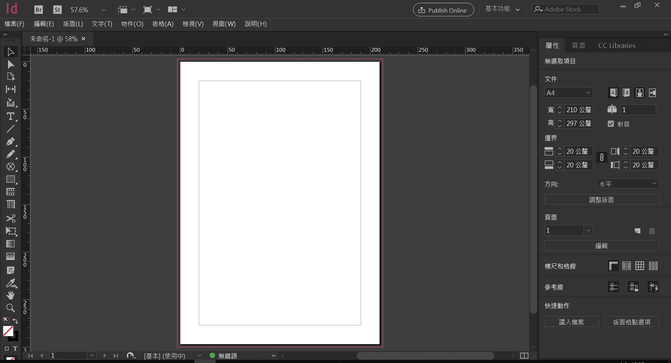Select the Note tool

pyautogui.click(x=10, y=270)
